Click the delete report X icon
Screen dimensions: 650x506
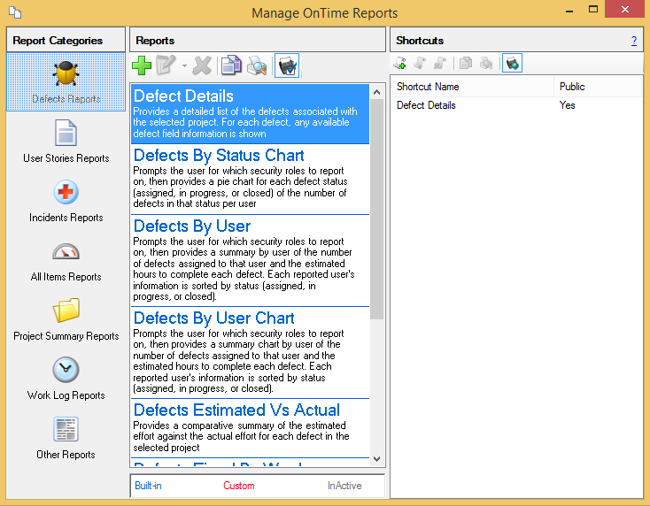tap(202, 65)
